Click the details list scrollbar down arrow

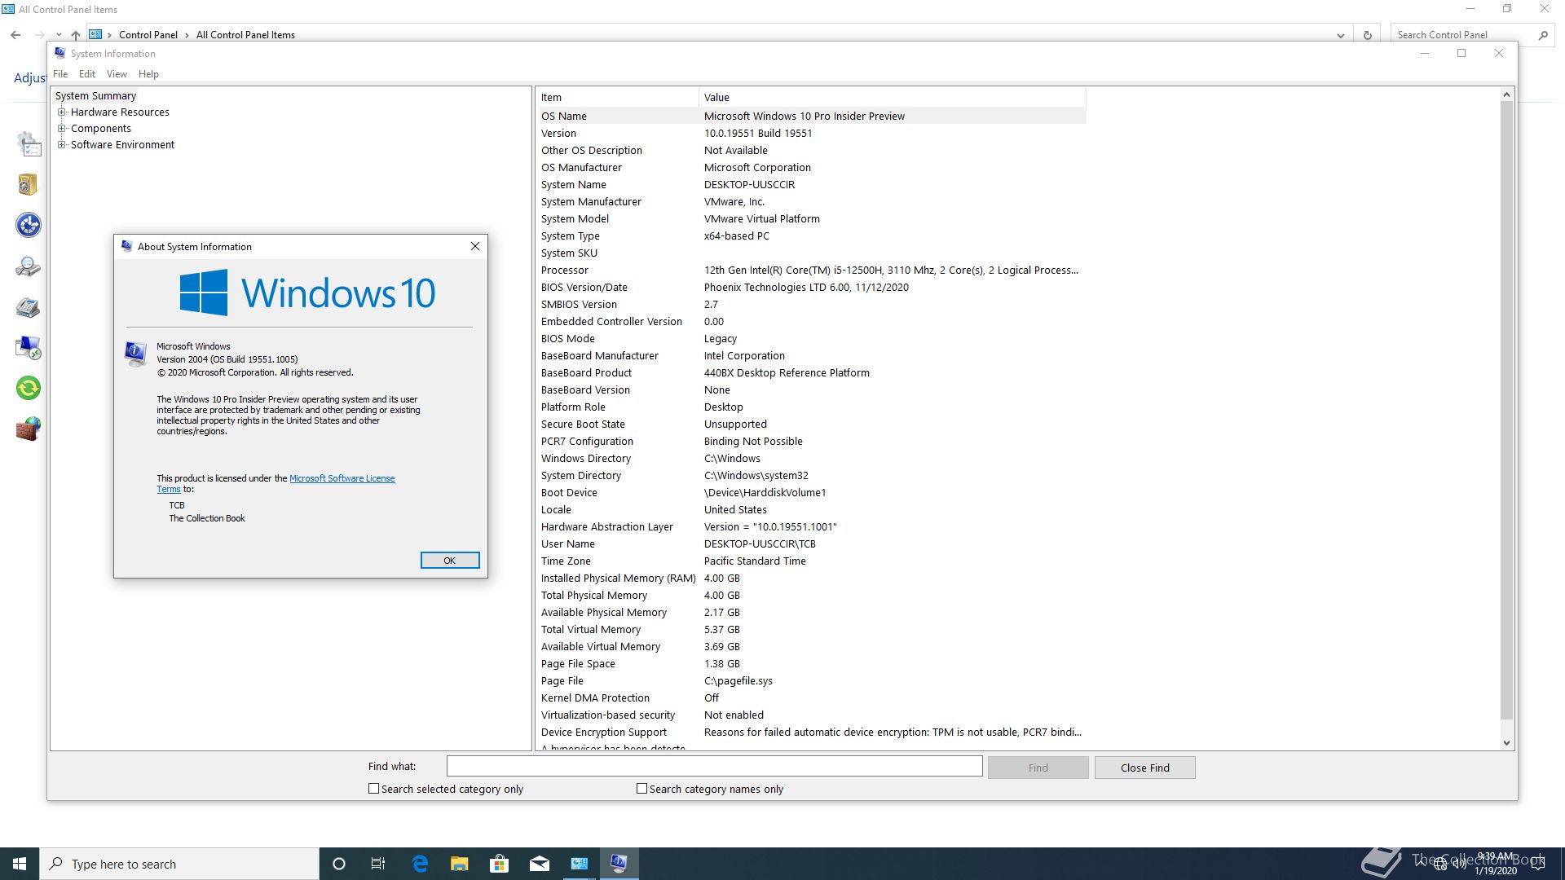coord(1506,743)
